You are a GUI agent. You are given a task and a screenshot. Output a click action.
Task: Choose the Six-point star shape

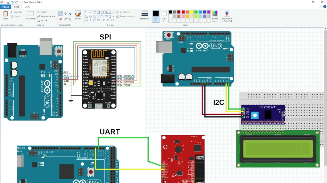point(98,20)
